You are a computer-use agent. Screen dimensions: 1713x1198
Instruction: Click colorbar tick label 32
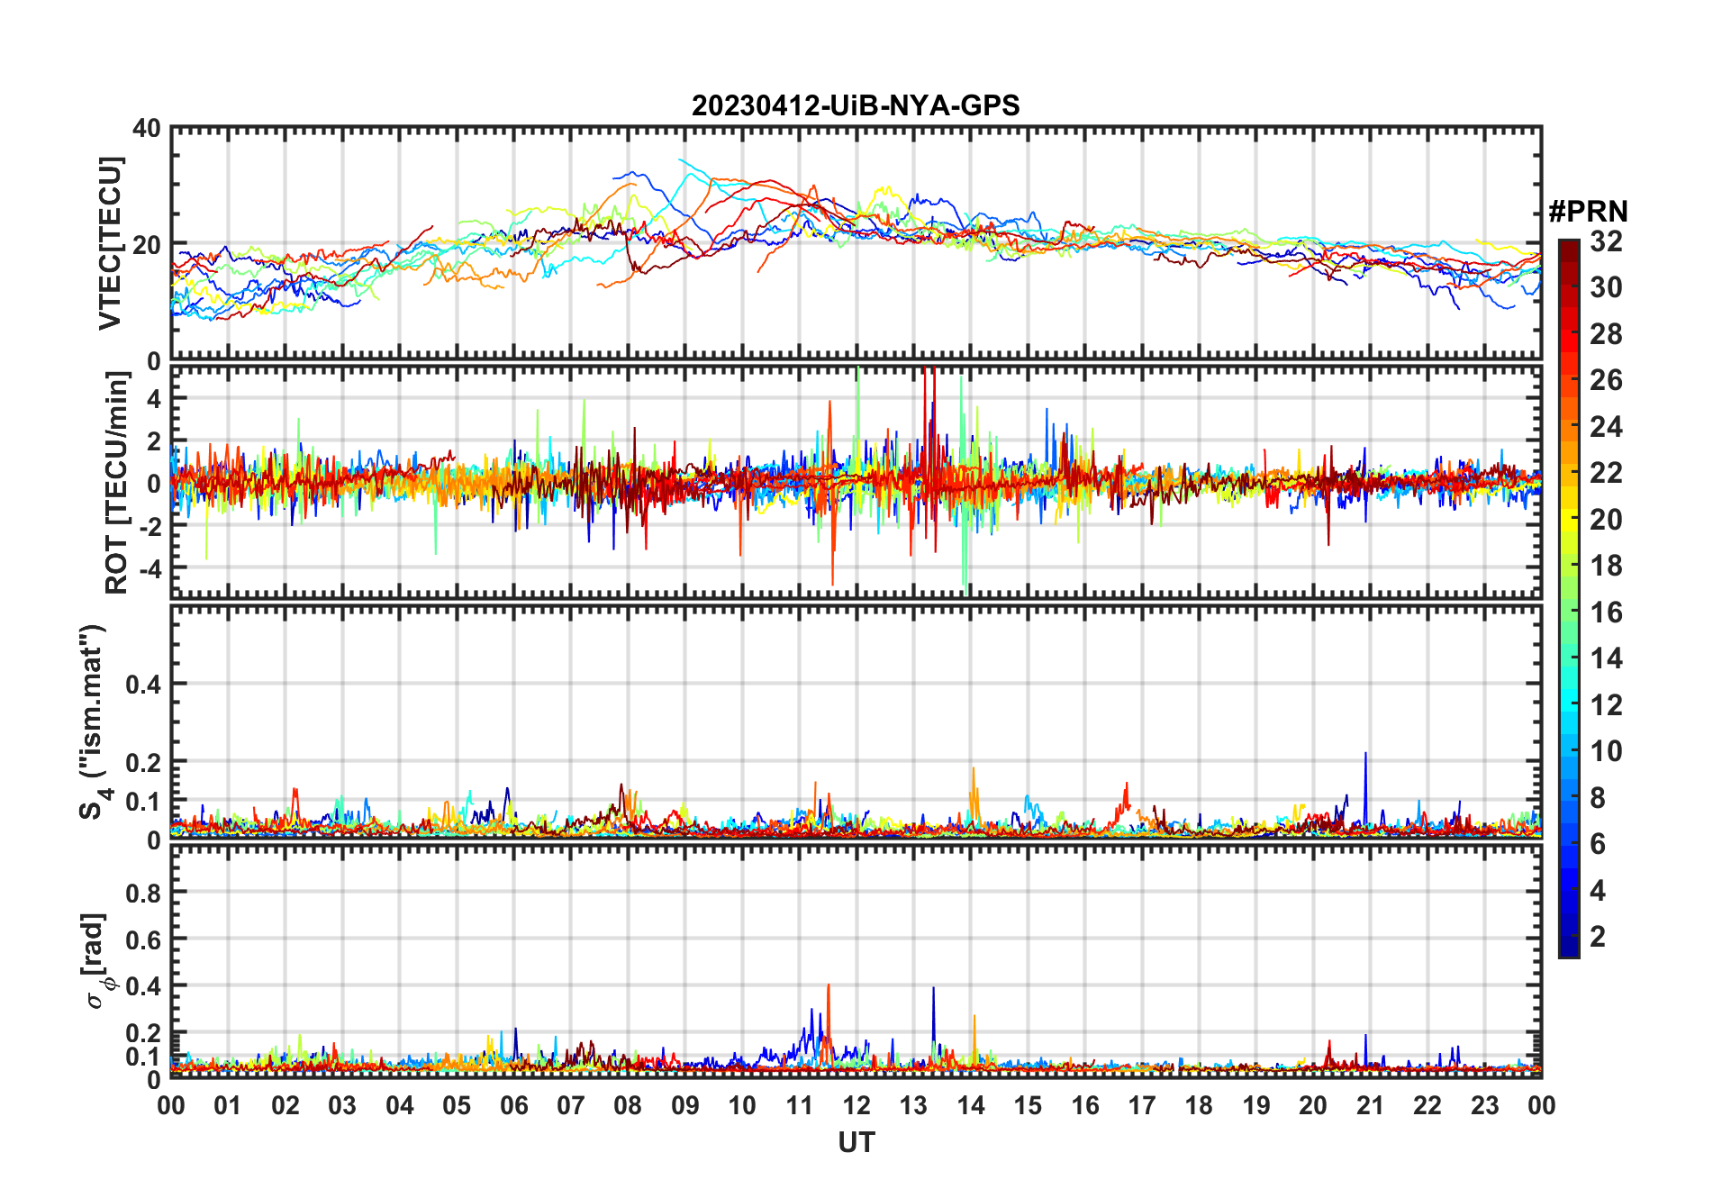coord(1606,241)
